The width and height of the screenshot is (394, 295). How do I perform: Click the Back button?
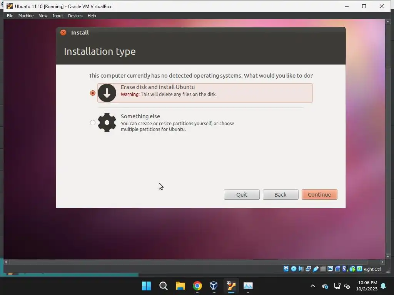(x=280, y=195)
